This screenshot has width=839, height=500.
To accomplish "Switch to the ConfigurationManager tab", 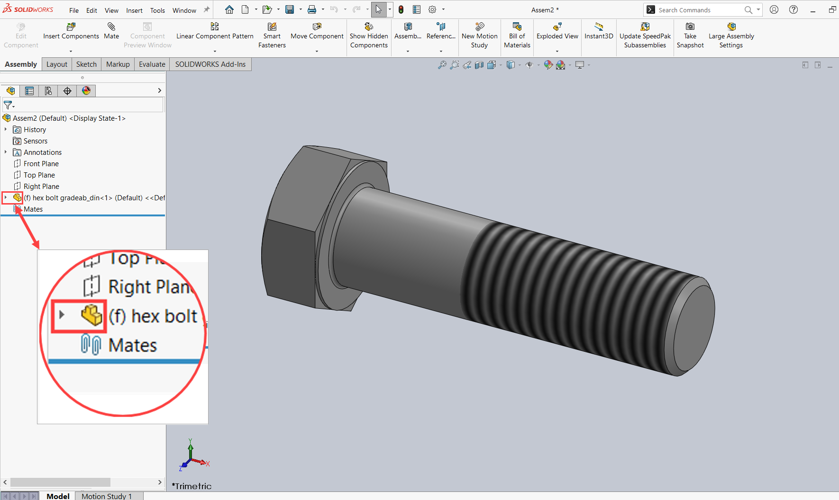I will [x=48, y=90].
